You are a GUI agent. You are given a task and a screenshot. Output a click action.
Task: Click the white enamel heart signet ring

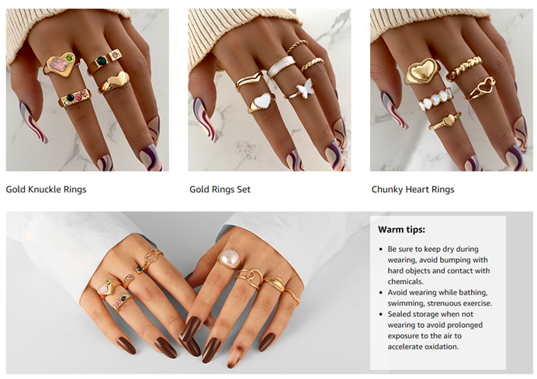262,102
